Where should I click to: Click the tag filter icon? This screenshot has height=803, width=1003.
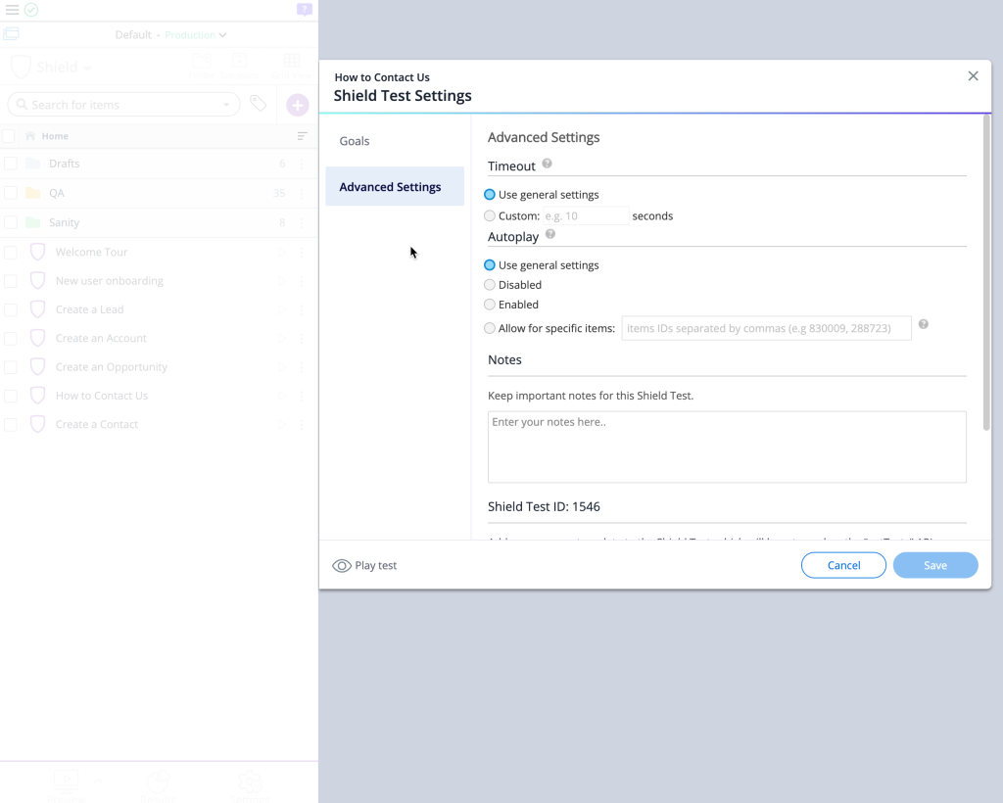click(258, 104)
